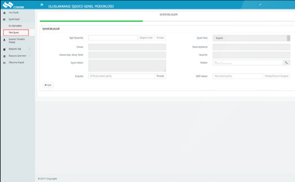The image size is (295, 182).
Task: Click the home icon beside Ana Sayfa
Action: coord(4,13)
